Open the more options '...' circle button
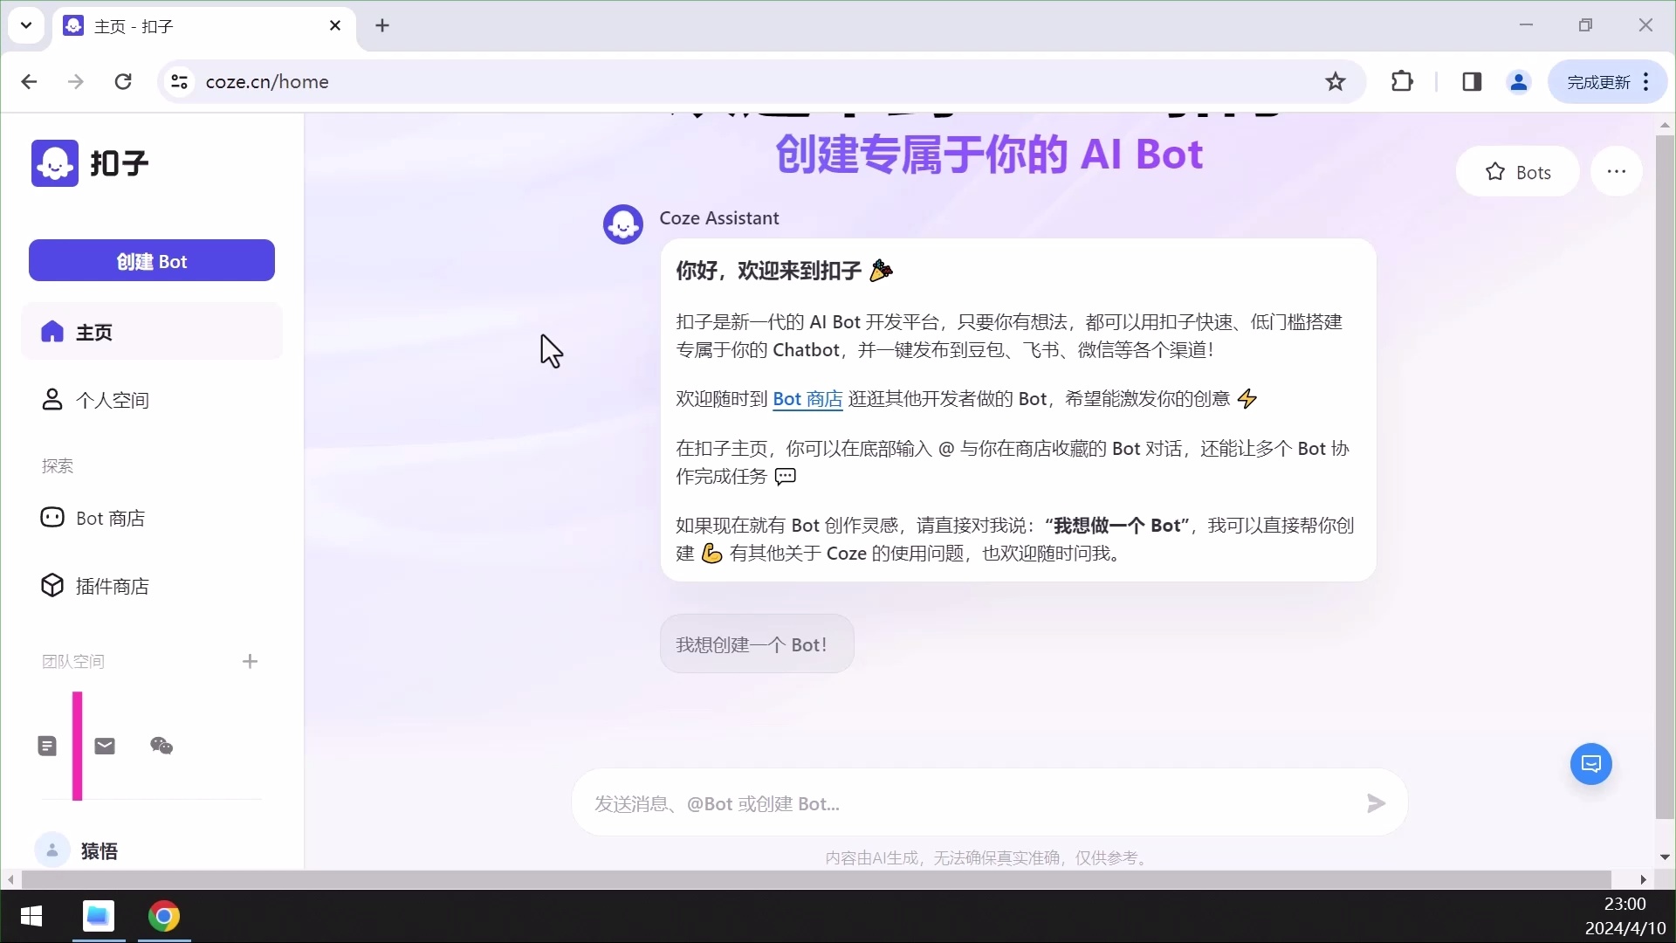Viewport: 1676px width, 943px height. point(1617,171)
